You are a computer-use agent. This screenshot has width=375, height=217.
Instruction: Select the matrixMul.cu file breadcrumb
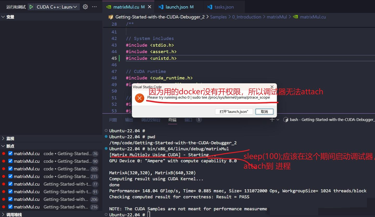point(313,17)
